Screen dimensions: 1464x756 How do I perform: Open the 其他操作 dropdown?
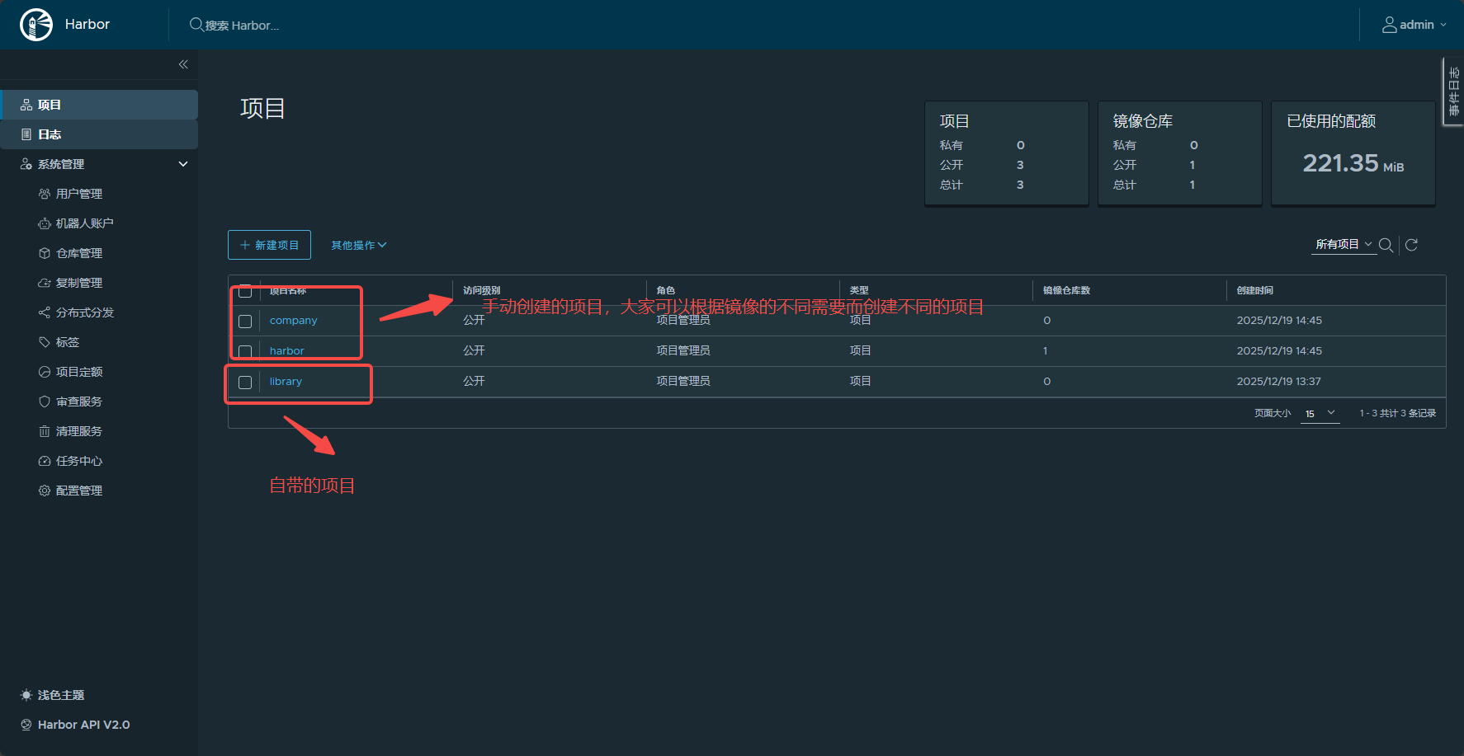click(x=359, y=245)
